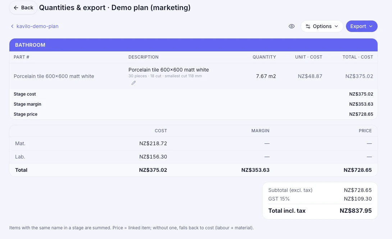Click the MARGIN summary column header
Image resolution: width=392 pixels, height=239 pixels.
(x=260, y=131)
